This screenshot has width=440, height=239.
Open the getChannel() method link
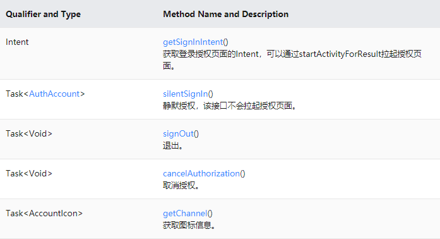pyautogui.click(x=187, y=214)
